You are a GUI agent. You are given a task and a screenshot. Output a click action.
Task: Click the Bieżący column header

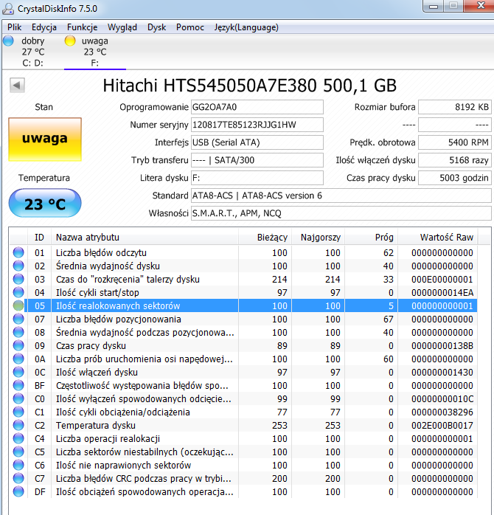tap(265, 238)
